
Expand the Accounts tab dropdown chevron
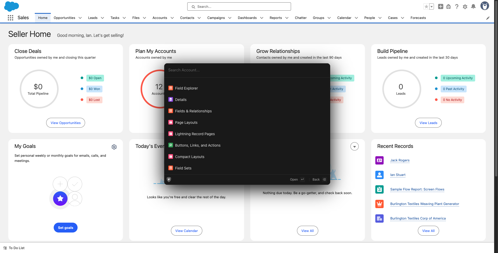click(172, 18)
